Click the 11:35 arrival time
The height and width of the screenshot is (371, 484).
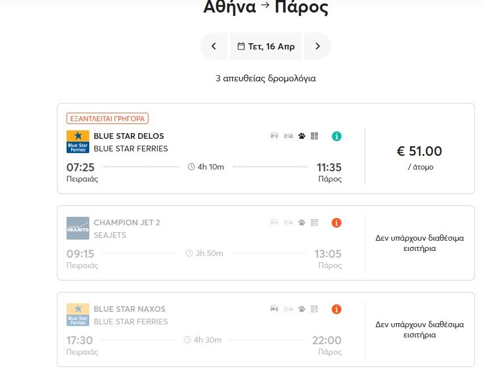tap(329, 167)
